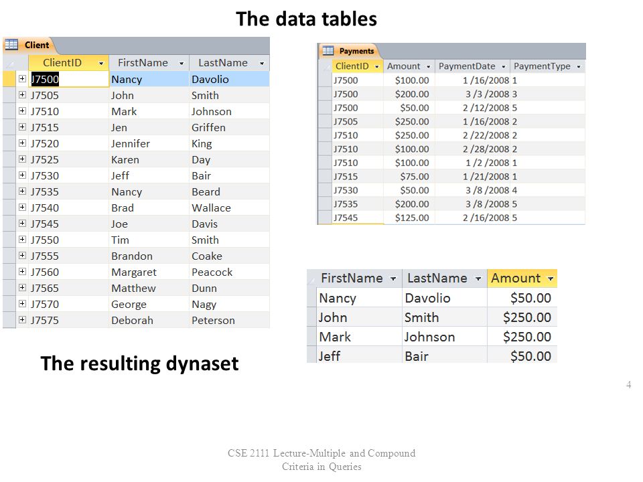
Task: Open the LastName column dropdown in Client table
Action: click(x=262, y=63)
